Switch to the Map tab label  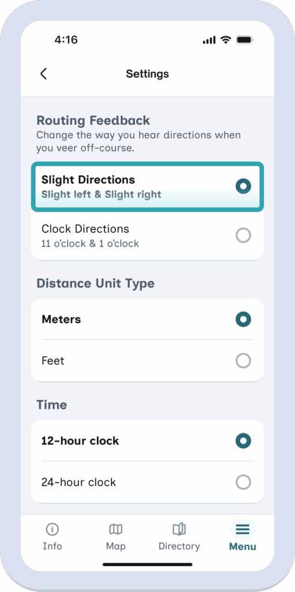point(115,546)
